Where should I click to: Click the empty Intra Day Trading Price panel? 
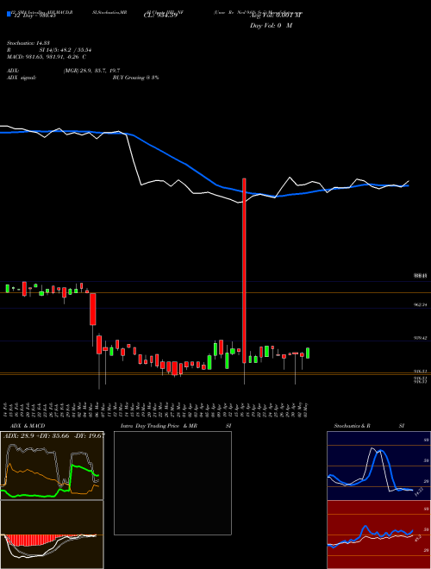click(172, 483)
